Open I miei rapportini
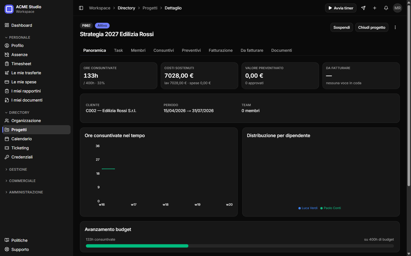The width and height of the screenshot is (411, 256). coord(37,91)
